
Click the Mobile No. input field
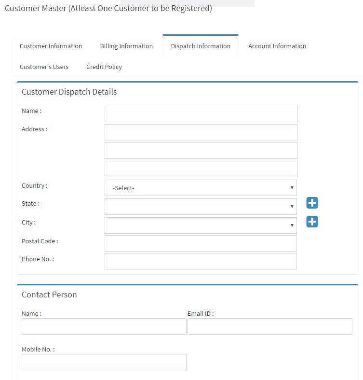pos(104,362)
